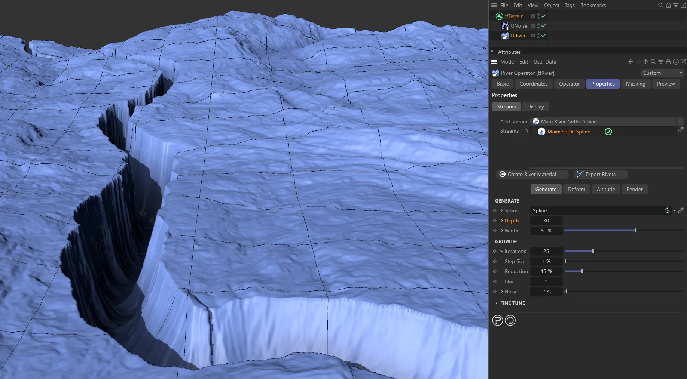The height and width of the screenshot is (379, 687).
Task: Click inside the Depth value field
Action: coord(546,221)
